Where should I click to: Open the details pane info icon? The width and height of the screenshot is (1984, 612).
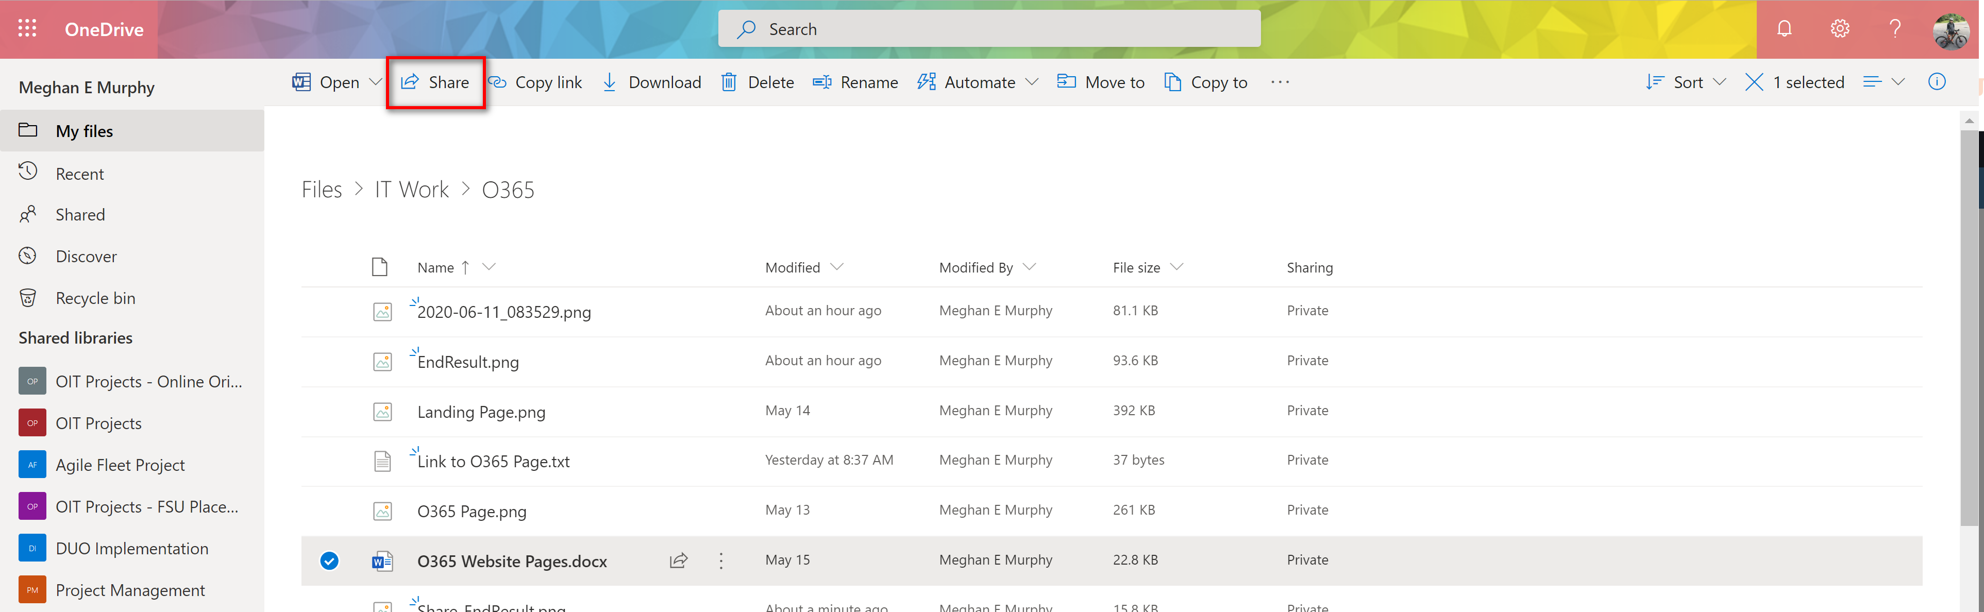tap(1936, 81)
